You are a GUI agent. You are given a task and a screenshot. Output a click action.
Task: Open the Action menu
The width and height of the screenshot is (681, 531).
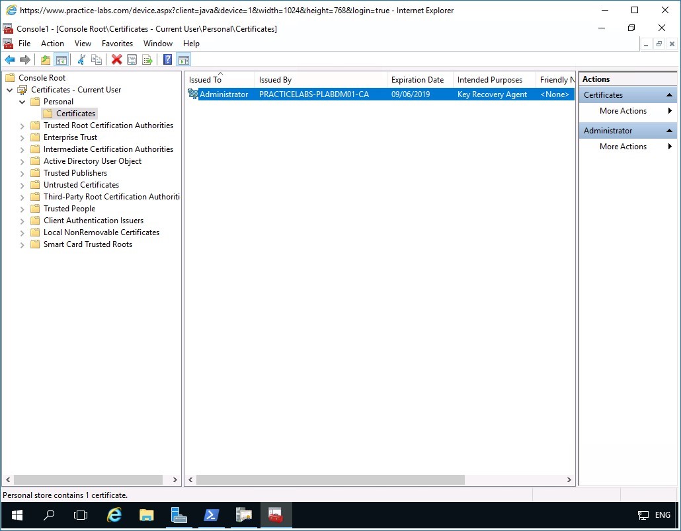[x=52, y=43]
